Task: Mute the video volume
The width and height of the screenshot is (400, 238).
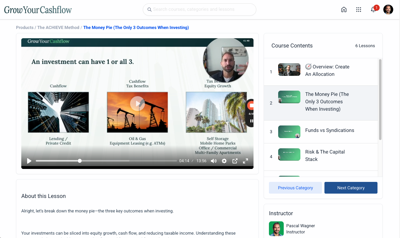Action: (x=213, y=161)
